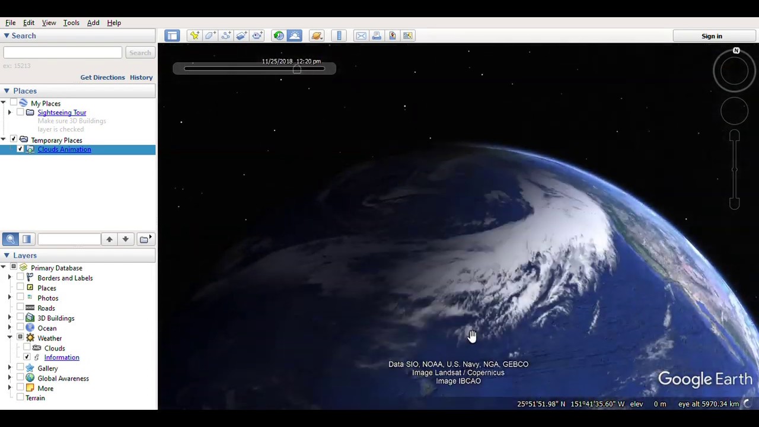Expand the Borders and Labels arrow
The image size is (759, 427).
[x=9, y=278]
